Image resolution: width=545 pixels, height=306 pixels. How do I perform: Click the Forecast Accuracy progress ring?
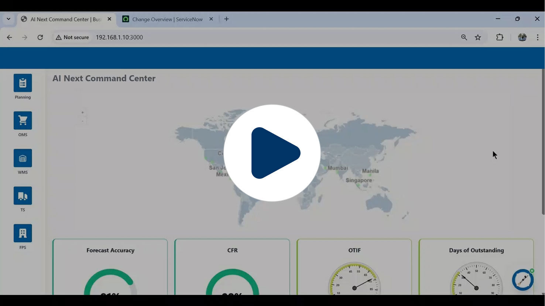(110, 282)
